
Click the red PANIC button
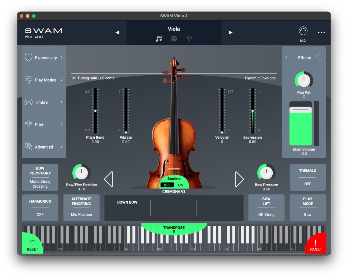(x=316, y=244)
